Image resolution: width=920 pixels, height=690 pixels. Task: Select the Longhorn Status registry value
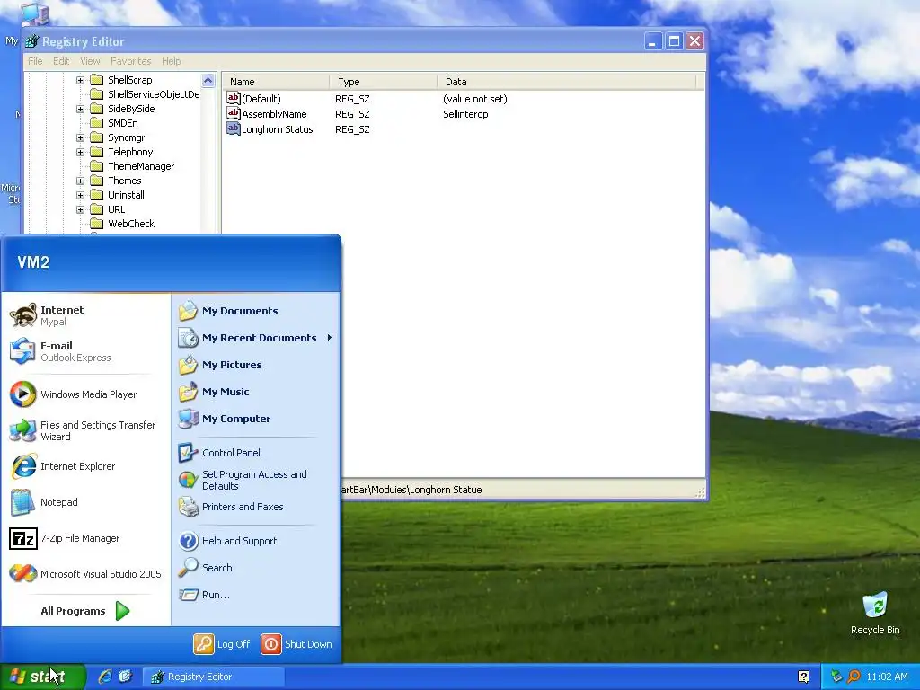pos(277,129)
